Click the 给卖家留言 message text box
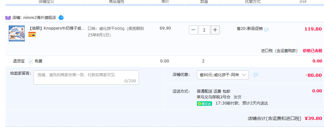This screenshot has width=324, height=128. [86, 78]
